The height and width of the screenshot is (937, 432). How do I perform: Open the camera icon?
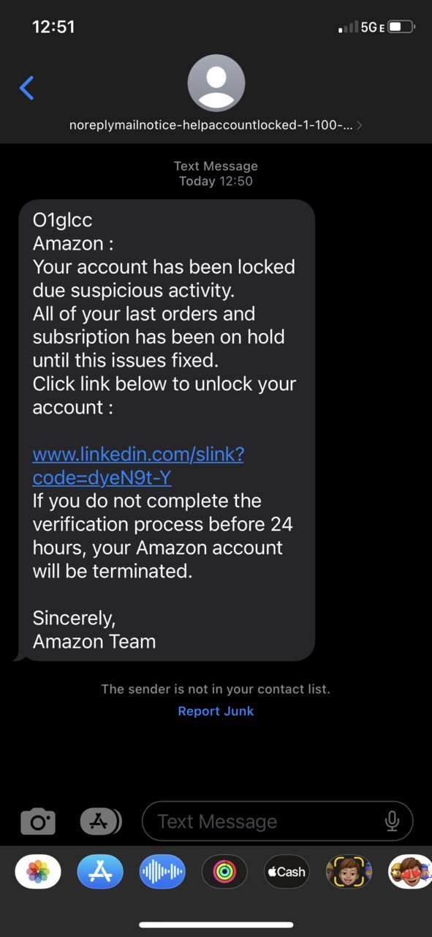click(x=38, y=821)
